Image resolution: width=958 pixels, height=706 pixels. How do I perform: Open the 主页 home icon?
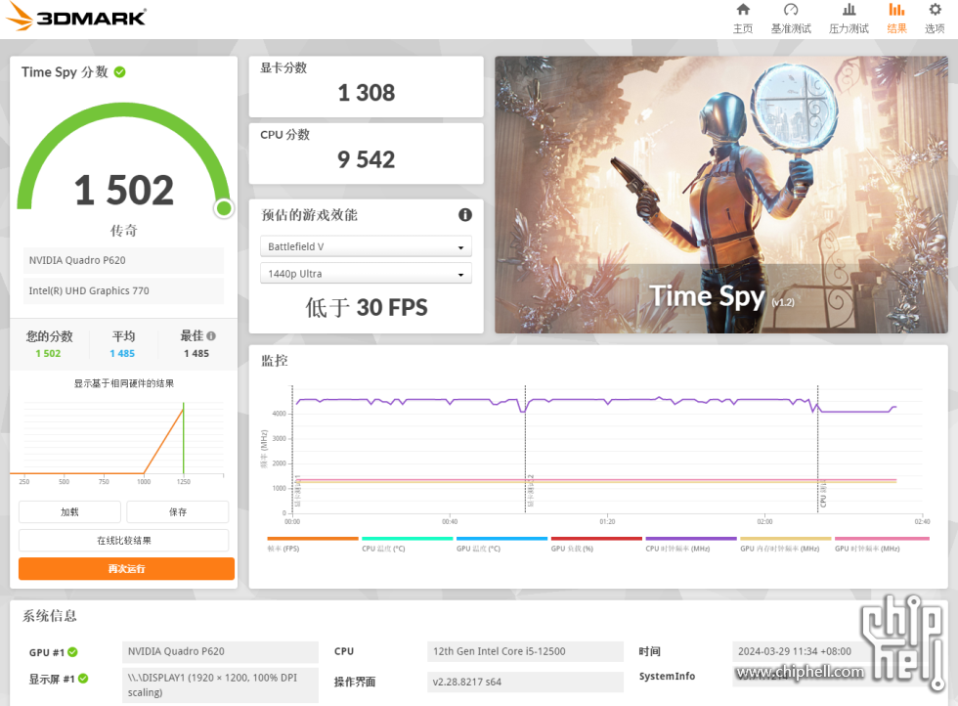(x=742, y=11)
